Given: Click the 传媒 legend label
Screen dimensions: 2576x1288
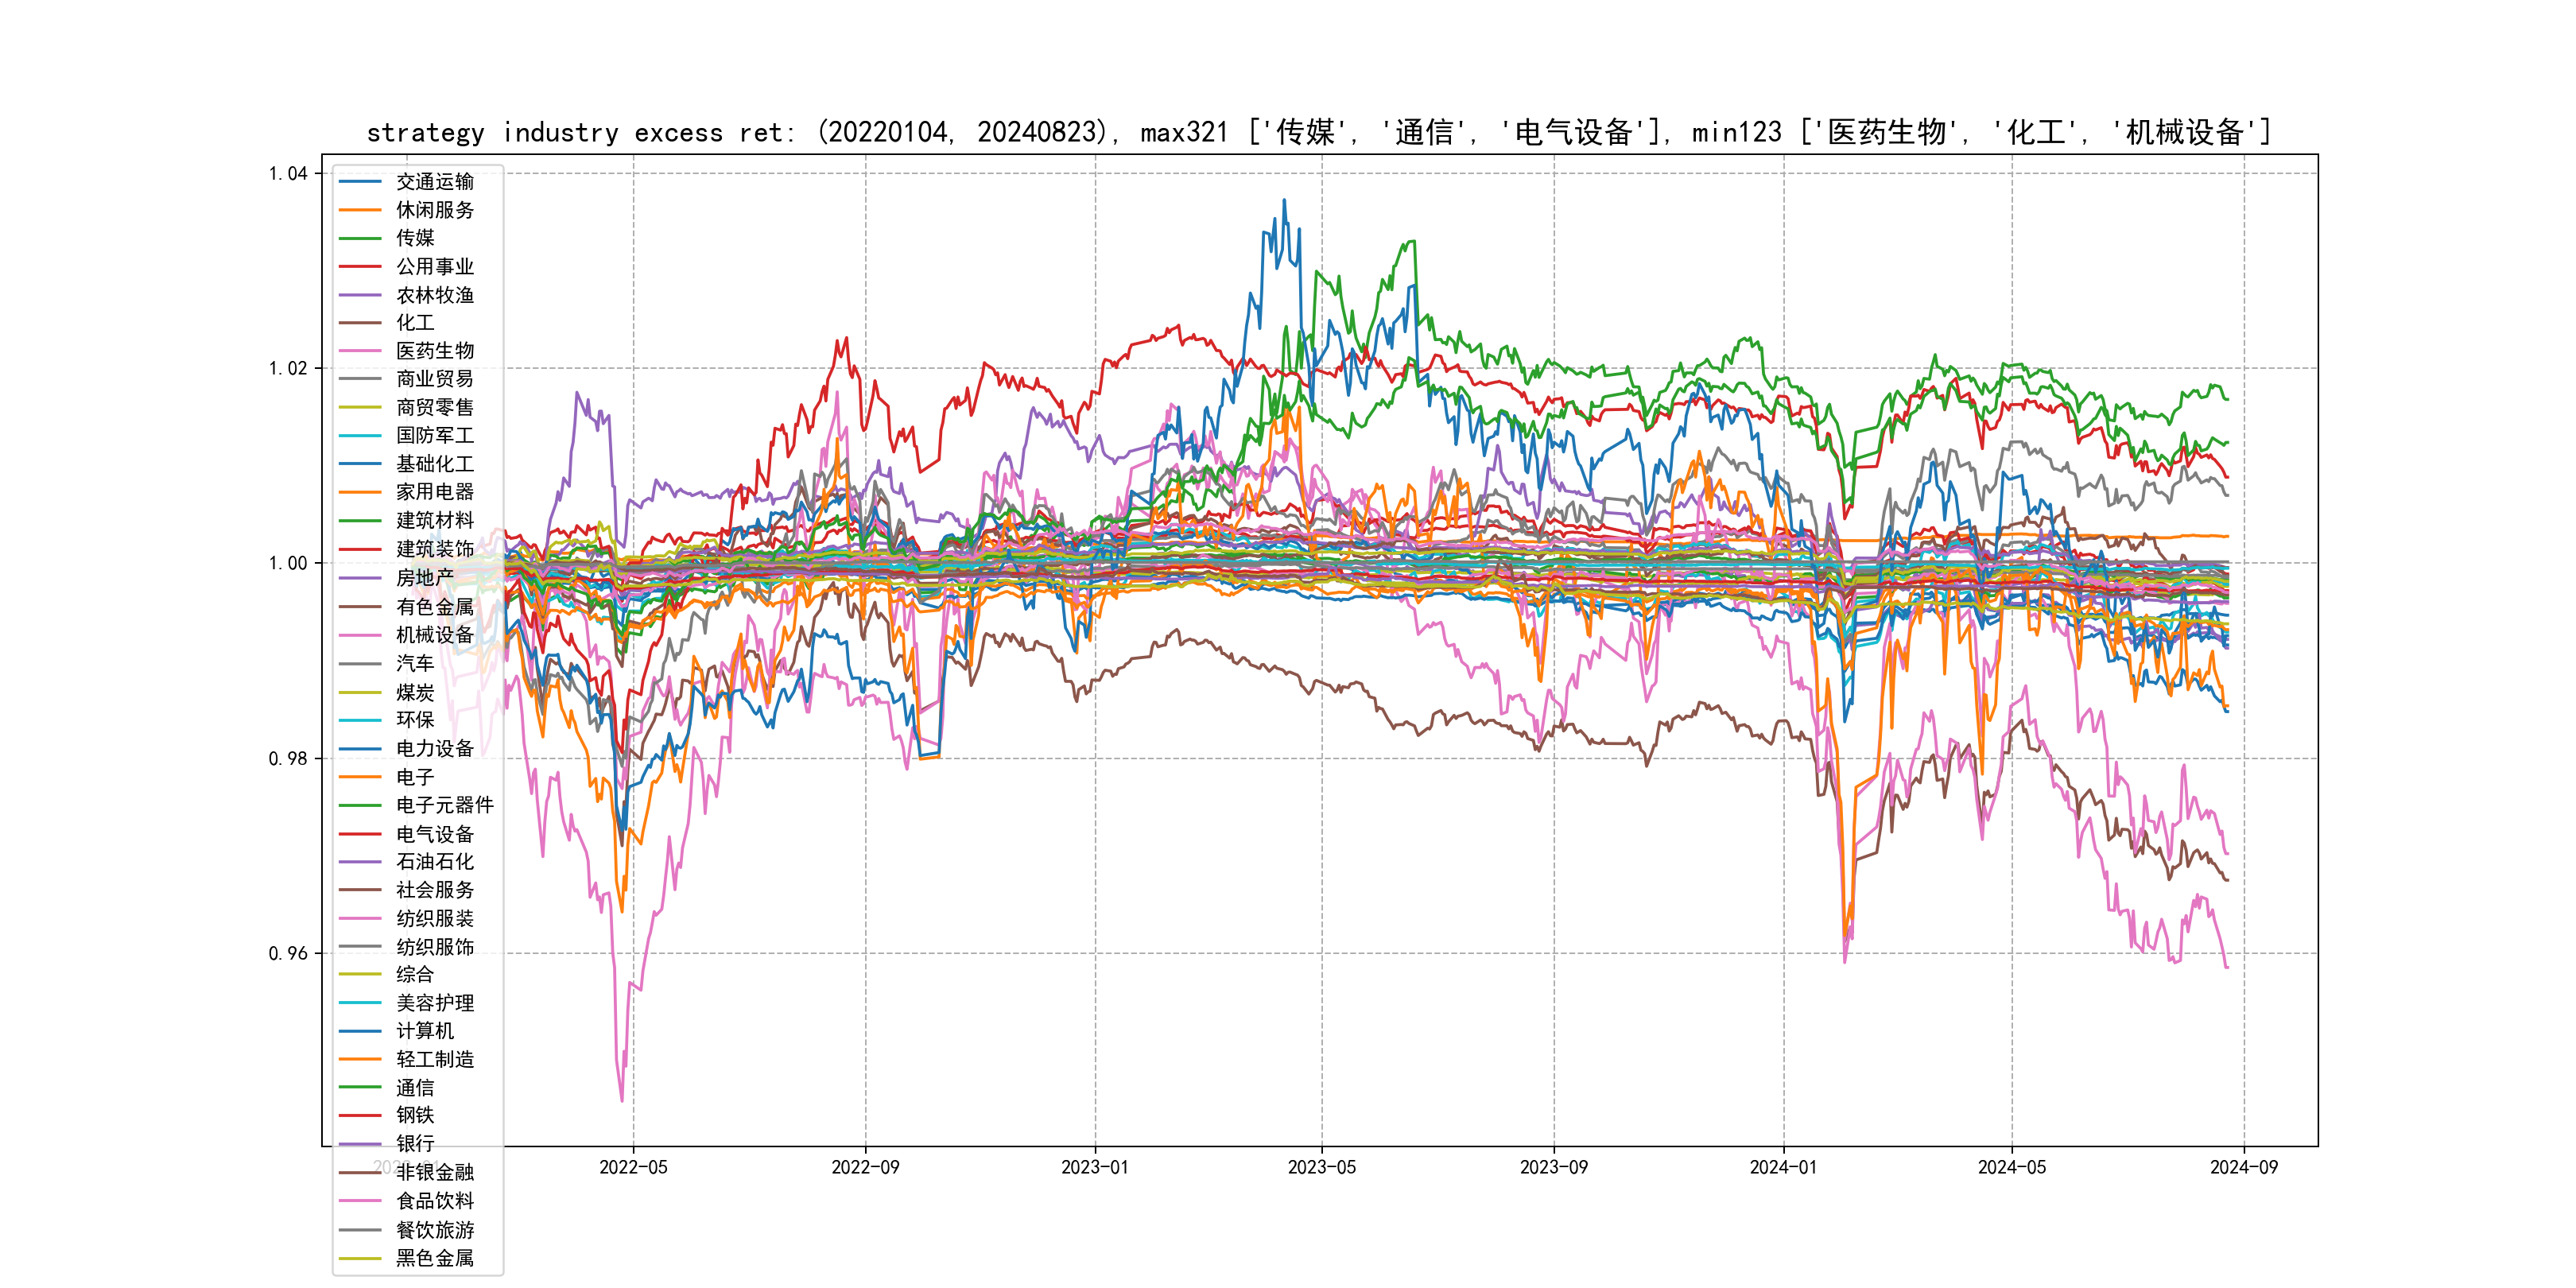Looking at the screenshot, I should point(415,238).
